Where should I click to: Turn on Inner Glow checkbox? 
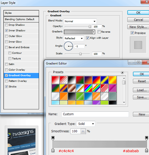coord(7,42)
